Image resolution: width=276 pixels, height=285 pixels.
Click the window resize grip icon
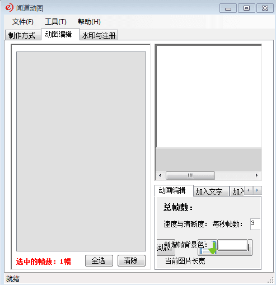[x=271, y=281]
